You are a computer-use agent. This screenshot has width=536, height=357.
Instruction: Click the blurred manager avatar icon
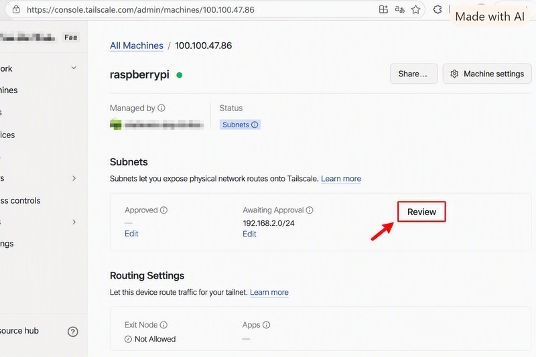[x=115, y=125]
